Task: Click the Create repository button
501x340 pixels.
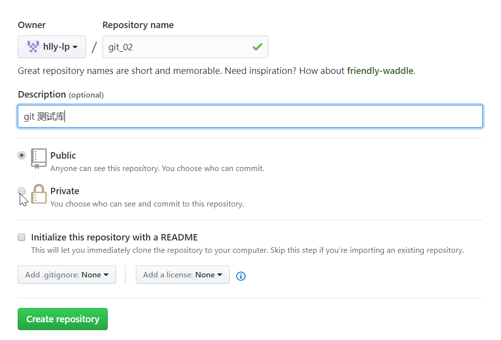Action: point(63,319)
